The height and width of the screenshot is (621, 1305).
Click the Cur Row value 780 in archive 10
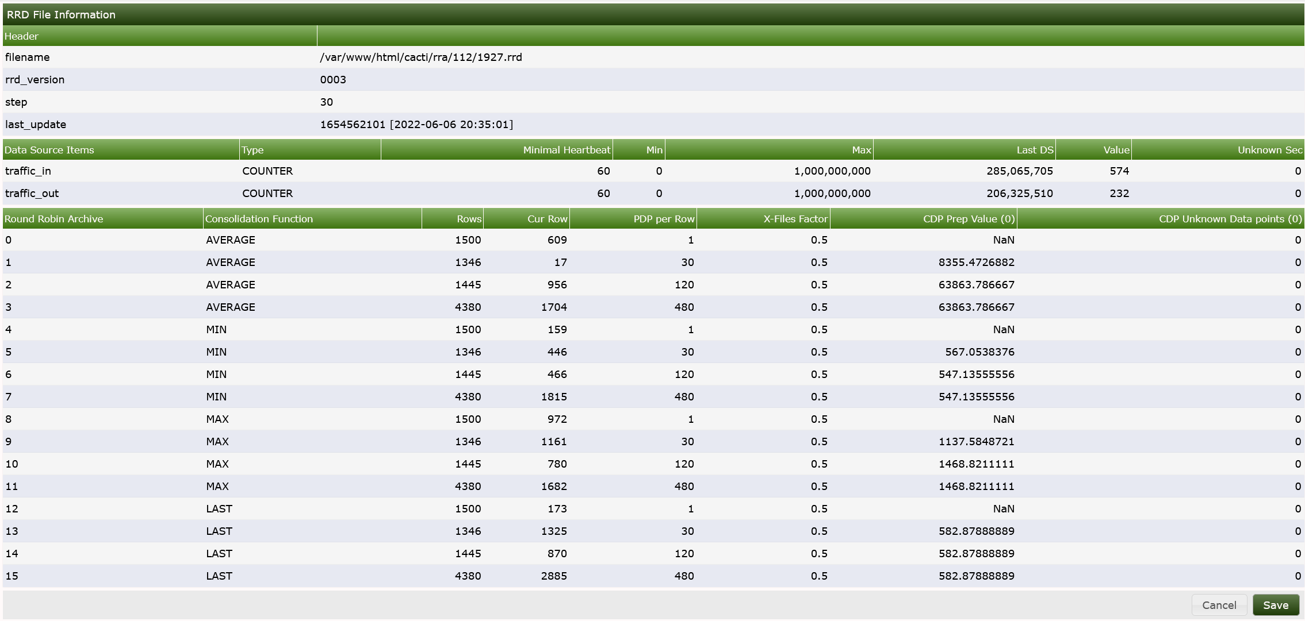(557, 464)
